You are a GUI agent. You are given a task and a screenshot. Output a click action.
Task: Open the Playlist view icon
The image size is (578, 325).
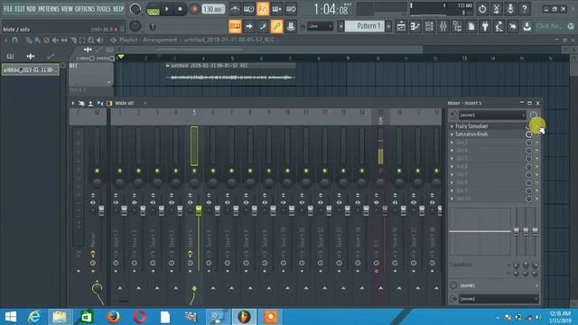(x=401, y=26)
